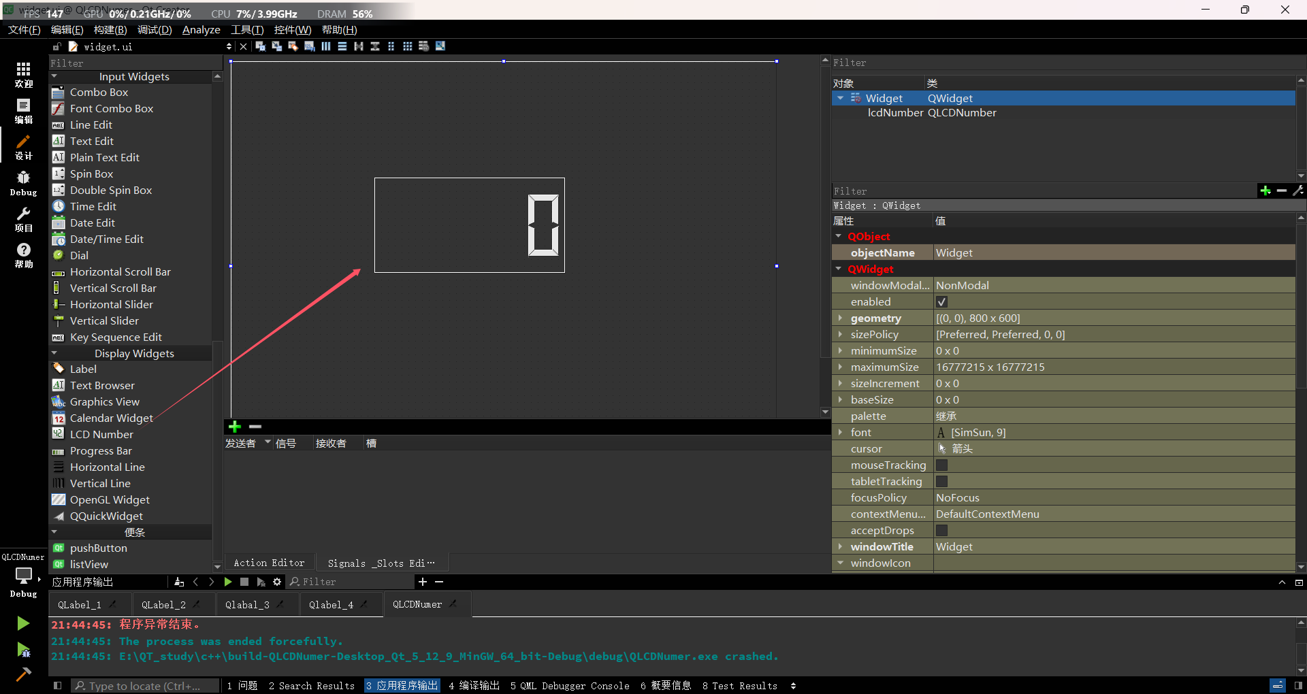Expand the sizePolicy property
1307x694 pixels.
click(x=840, y=334)
